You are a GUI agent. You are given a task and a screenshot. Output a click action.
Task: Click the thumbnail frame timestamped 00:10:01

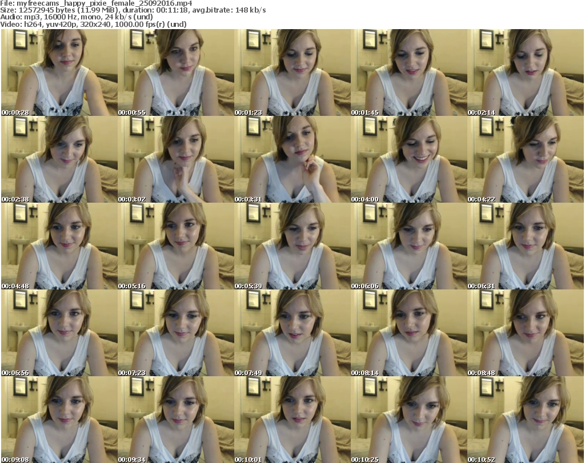click(x=292, y=420)
